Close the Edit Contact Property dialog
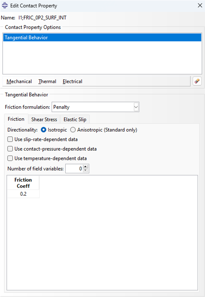The height and width of the screenshot is (297, 205). coord(200,6)
